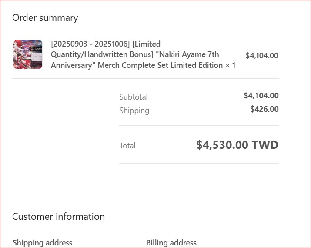This screenshot has width=311, height=248.
Task: Click the Shipping cost $426.00
Action: coord(264,109)
